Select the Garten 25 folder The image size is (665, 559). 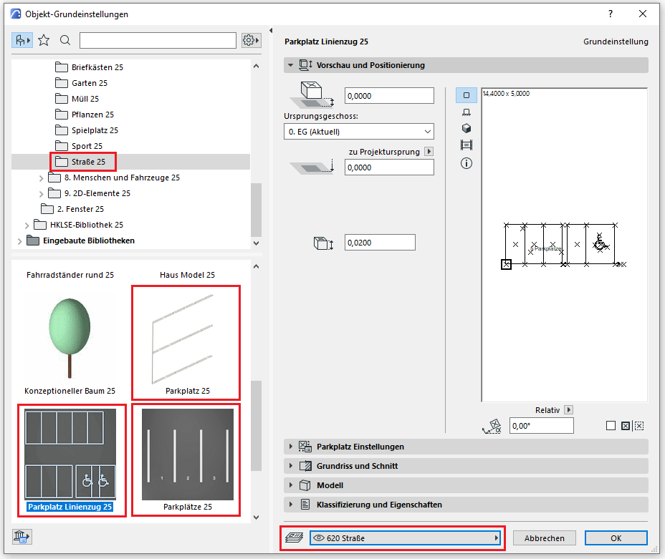click(89, 83)
